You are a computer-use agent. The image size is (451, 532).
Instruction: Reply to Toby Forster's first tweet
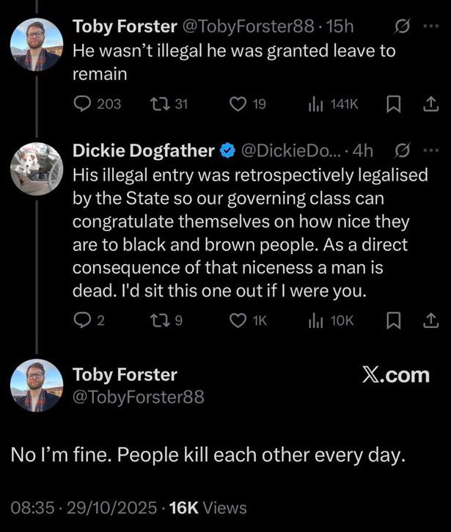pos(81,105)
